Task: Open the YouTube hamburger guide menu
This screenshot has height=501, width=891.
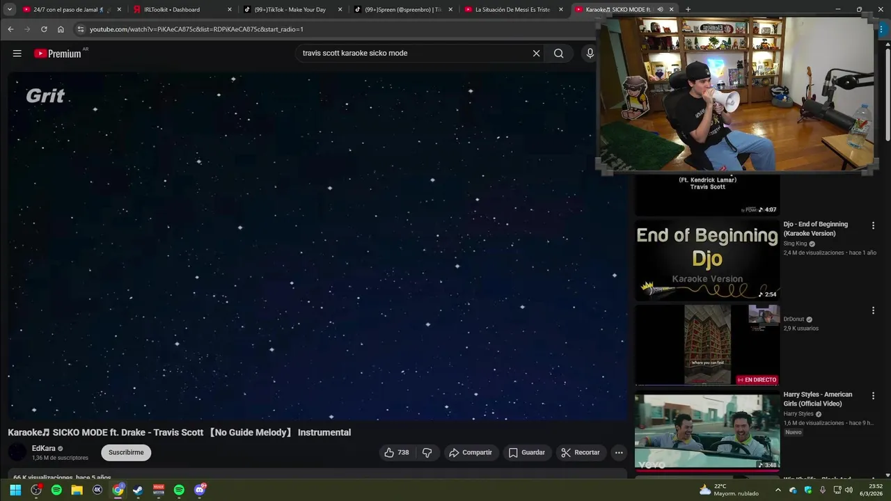Action: pyautogui.click(x=17, y=54)
